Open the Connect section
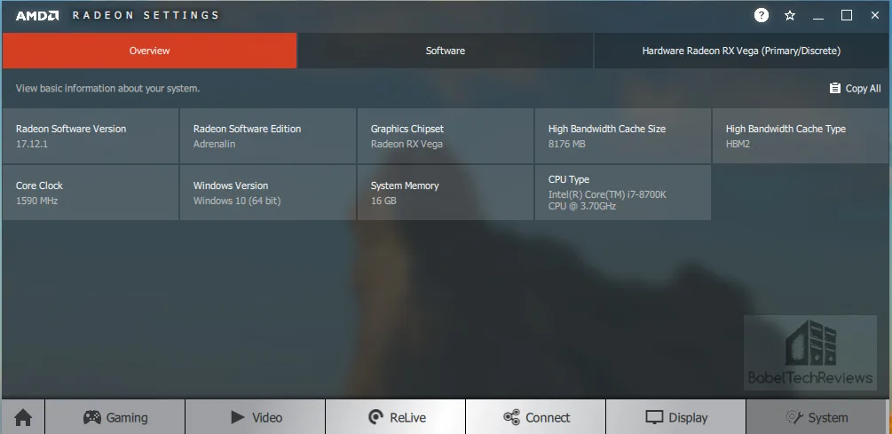The height and width of the screenshot is (434, 892). (536, 417)
